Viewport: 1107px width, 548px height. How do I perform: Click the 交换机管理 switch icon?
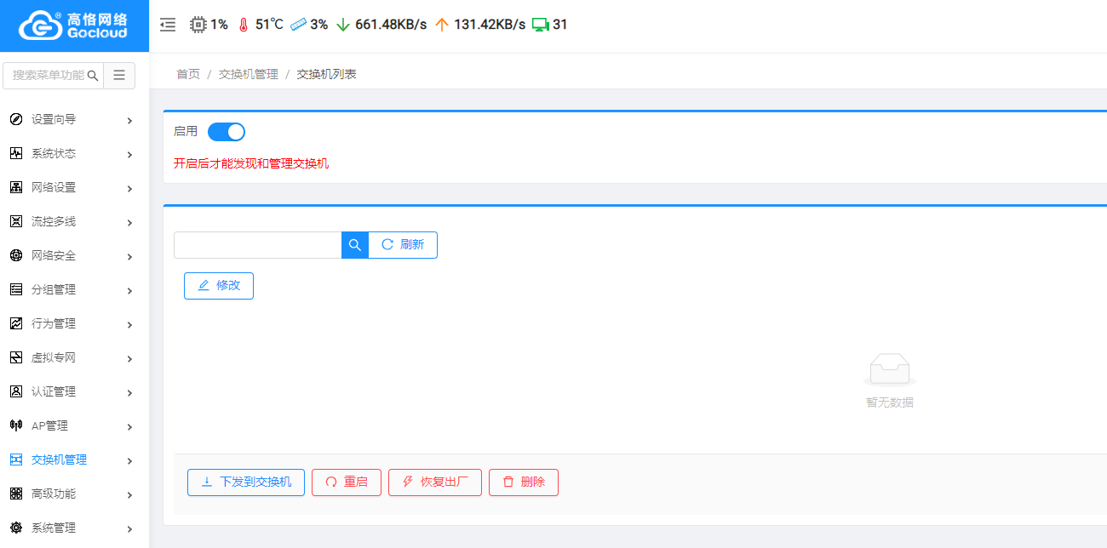16,460
